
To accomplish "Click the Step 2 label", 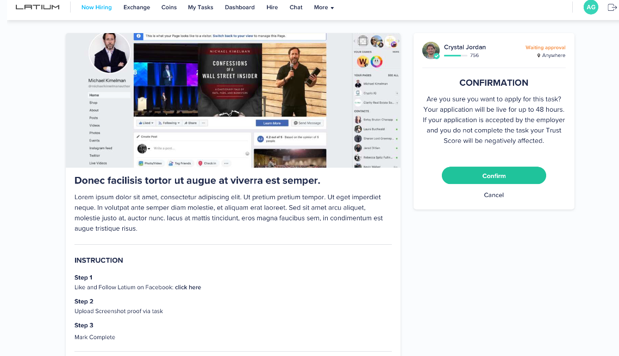I will coord(84,301).
